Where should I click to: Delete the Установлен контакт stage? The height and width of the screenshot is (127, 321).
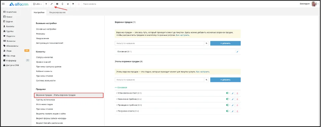click(237, 93)
